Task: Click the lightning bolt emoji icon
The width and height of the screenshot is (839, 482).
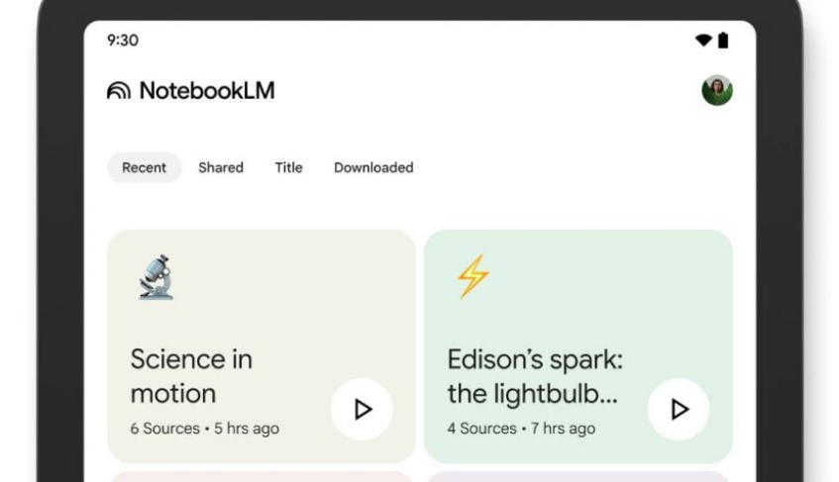Action: pos(472,276)
